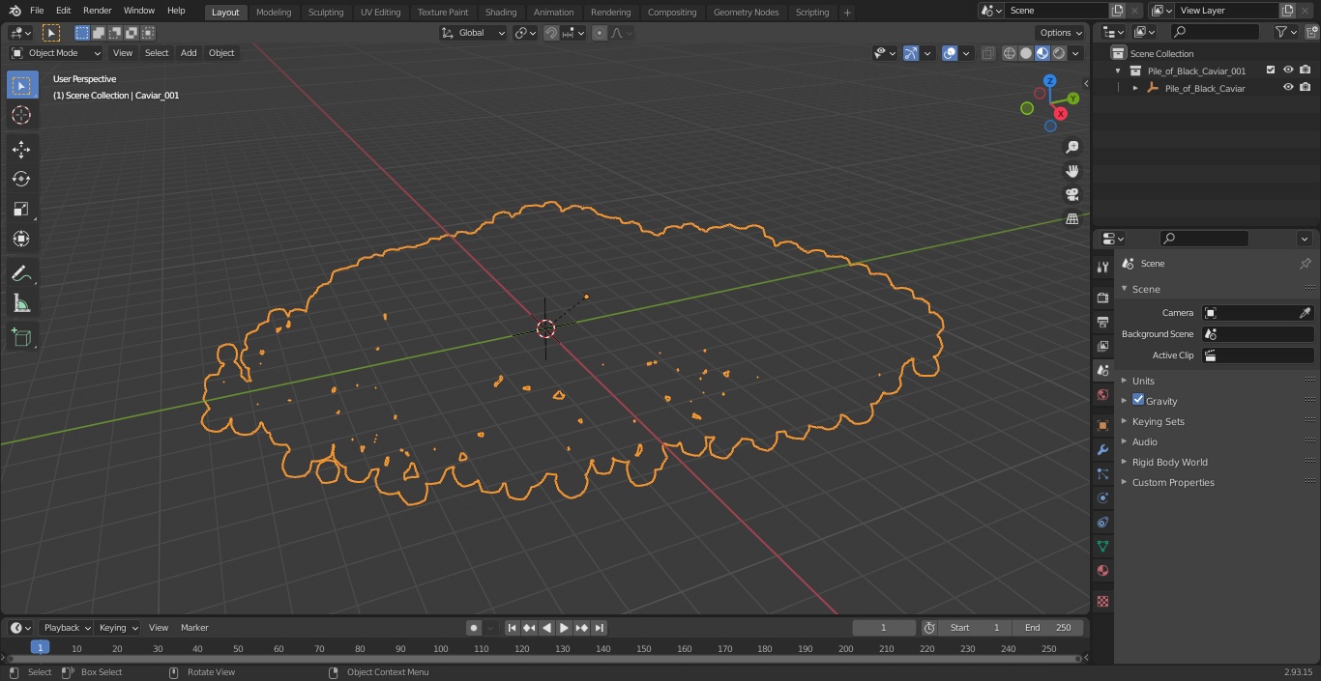This screenshot has height=681, width=1321.
Task: Open the Global transform orientation dropdown
Action: [473, 33]
